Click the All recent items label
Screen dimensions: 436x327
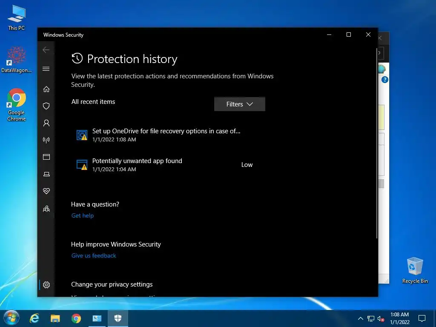pyautogui.click(x=93, y=102)
